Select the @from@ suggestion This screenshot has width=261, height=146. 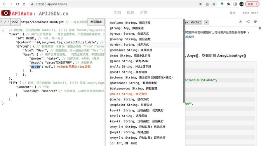coord(144,28)
